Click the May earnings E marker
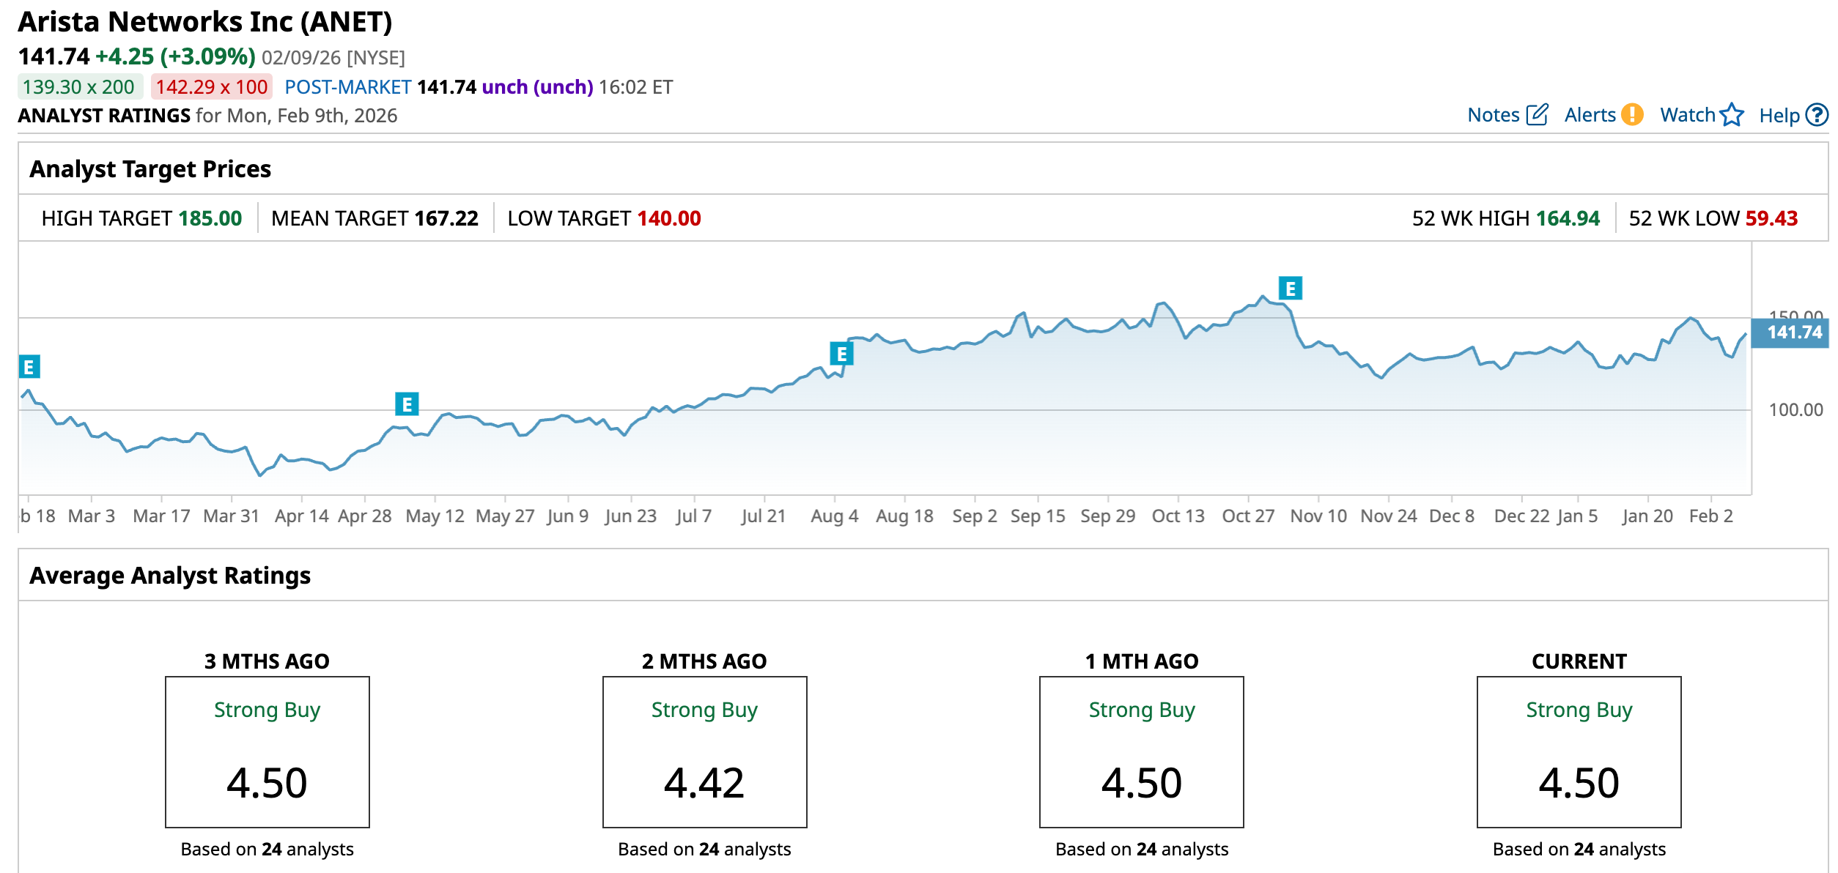The width and height of the screenshot is (1838, 873). click(407, 404)
